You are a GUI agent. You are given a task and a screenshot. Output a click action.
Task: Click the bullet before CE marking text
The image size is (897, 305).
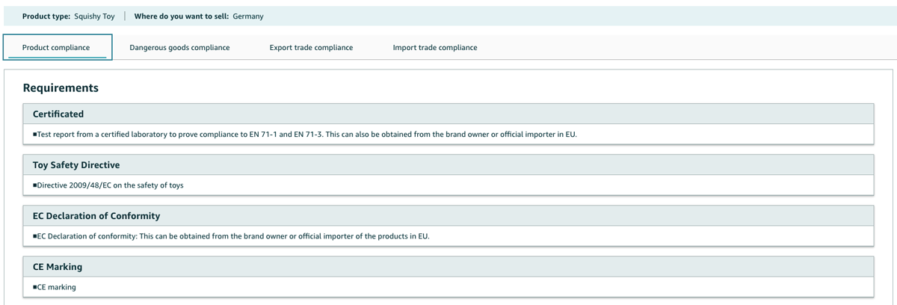(x=34, y=287)
